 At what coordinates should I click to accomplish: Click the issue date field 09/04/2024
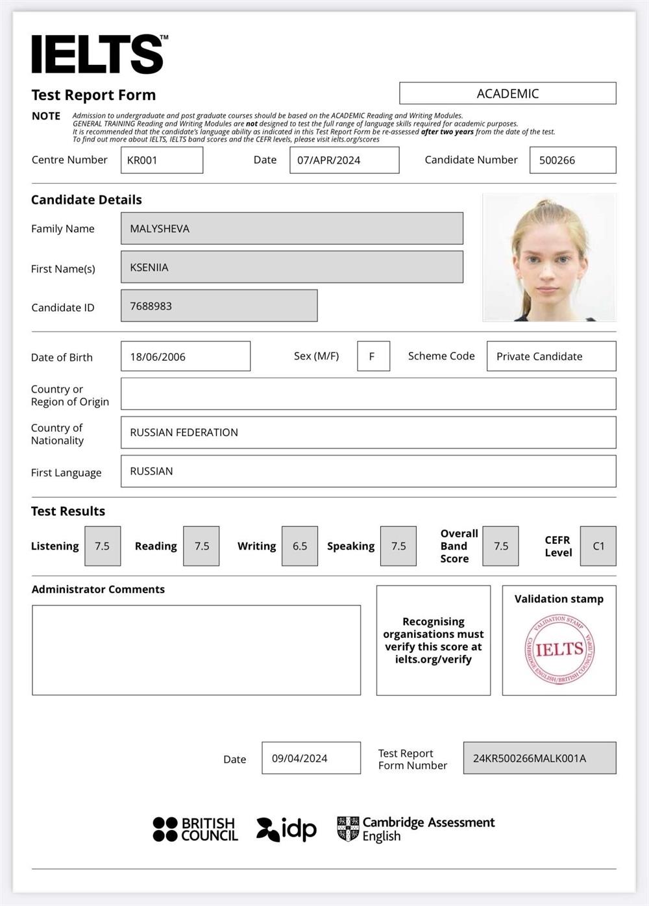click(312, 758)
